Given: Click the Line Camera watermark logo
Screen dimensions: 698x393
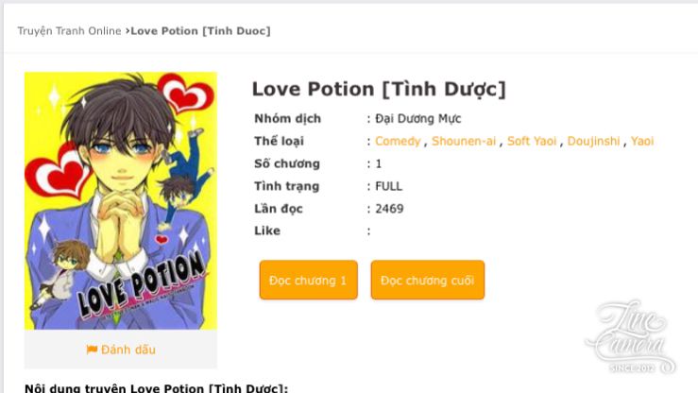Looking at the screenshot, I should pos(631,337).
